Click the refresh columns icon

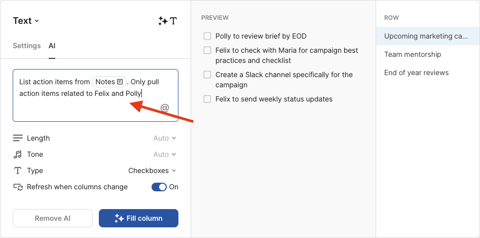[18, 187]
